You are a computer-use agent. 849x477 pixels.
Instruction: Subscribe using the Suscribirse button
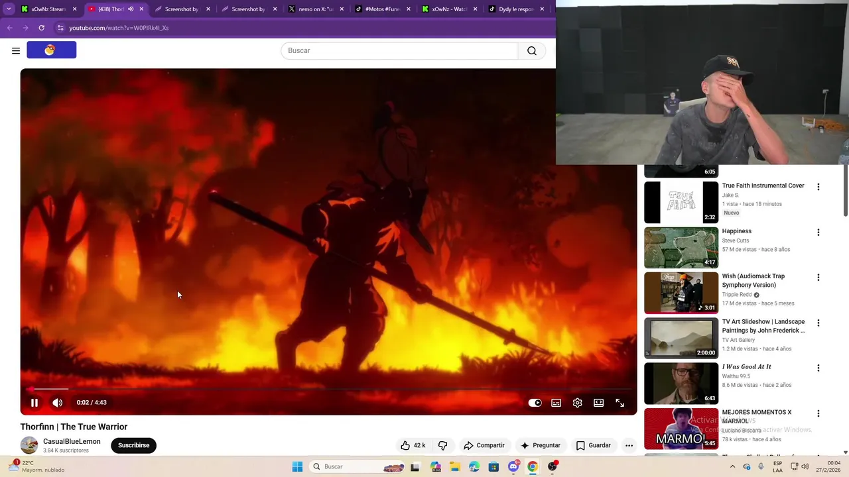(x=133, y=445)
